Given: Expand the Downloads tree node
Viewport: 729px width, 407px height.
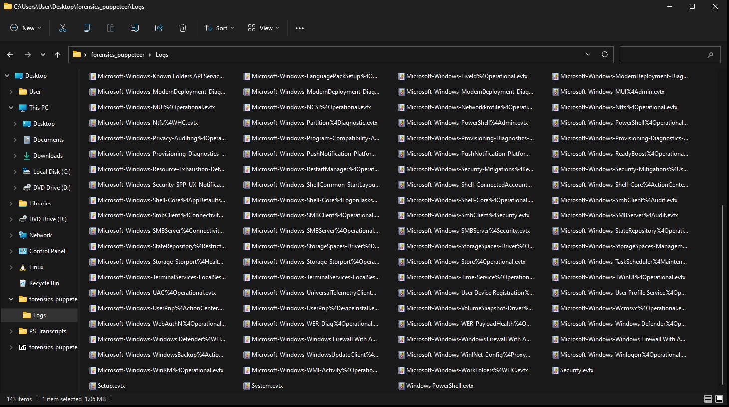Looking at the screenshot, I should tap(15, 156).
